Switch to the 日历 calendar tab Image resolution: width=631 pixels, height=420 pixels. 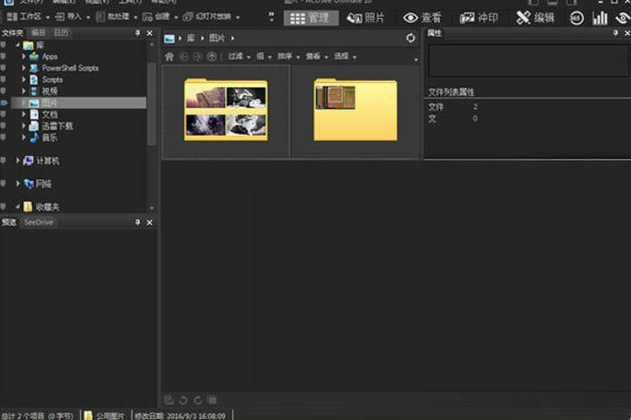pyautogui.click(x=61, y=33)
